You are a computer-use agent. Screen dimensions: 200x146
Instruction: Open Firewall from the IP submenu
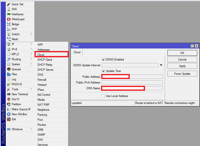(x=51, y=80)
